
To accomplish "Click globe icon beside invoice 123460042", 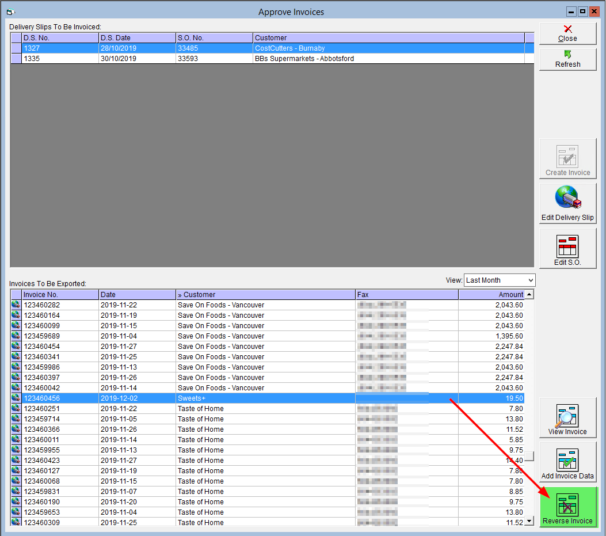I will tap(16, 388).
